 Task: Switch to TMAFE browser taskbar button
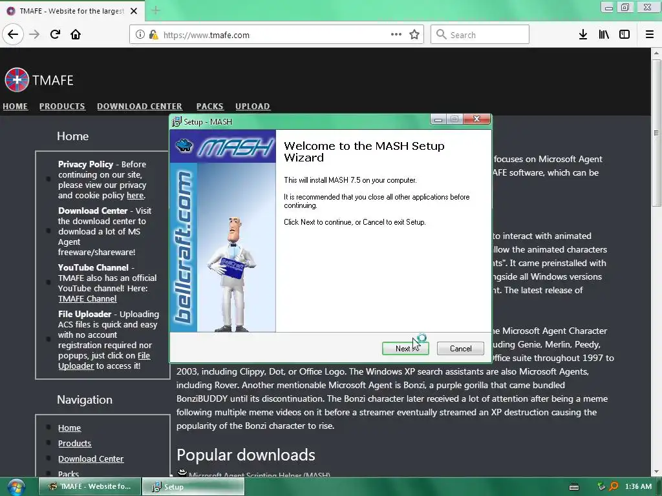pyautogui.click(x=89, y=486)
